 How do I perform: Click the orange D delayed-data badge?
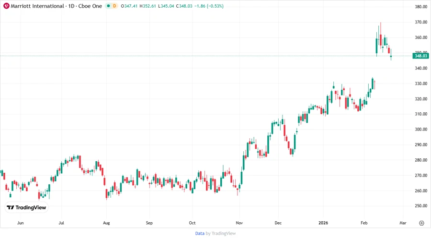[x=114, y=6]
